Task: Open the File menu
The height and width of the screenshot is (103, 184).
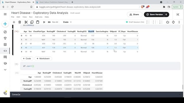Action: pos(13,17)
